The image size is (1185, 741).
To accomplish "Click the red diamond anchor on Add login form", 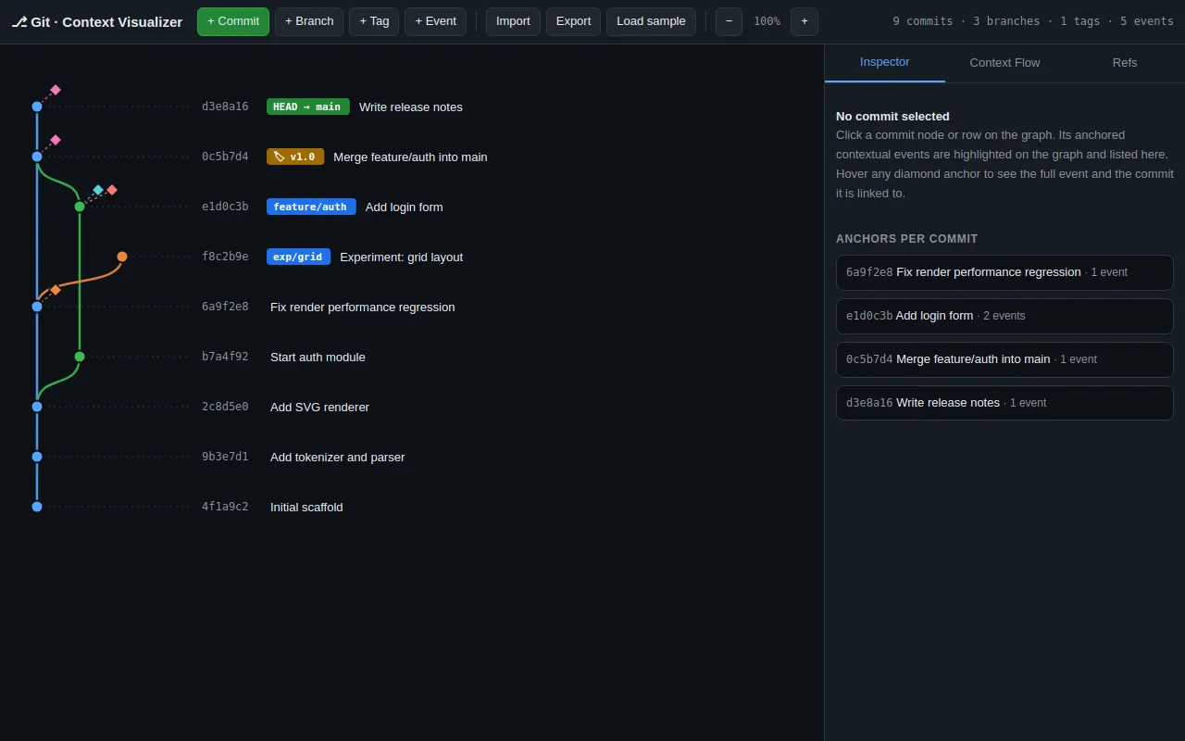I will pos(112,190).
